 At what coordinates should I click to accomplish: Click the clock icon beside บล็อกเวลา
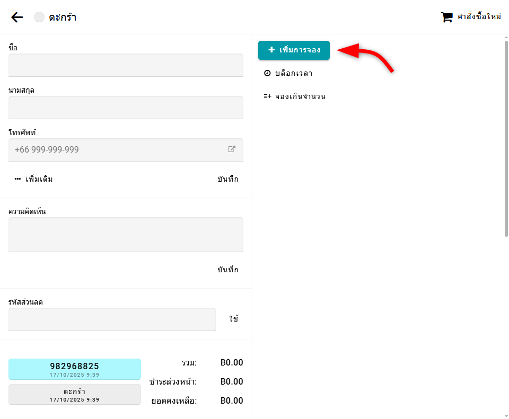click(267, 74)
